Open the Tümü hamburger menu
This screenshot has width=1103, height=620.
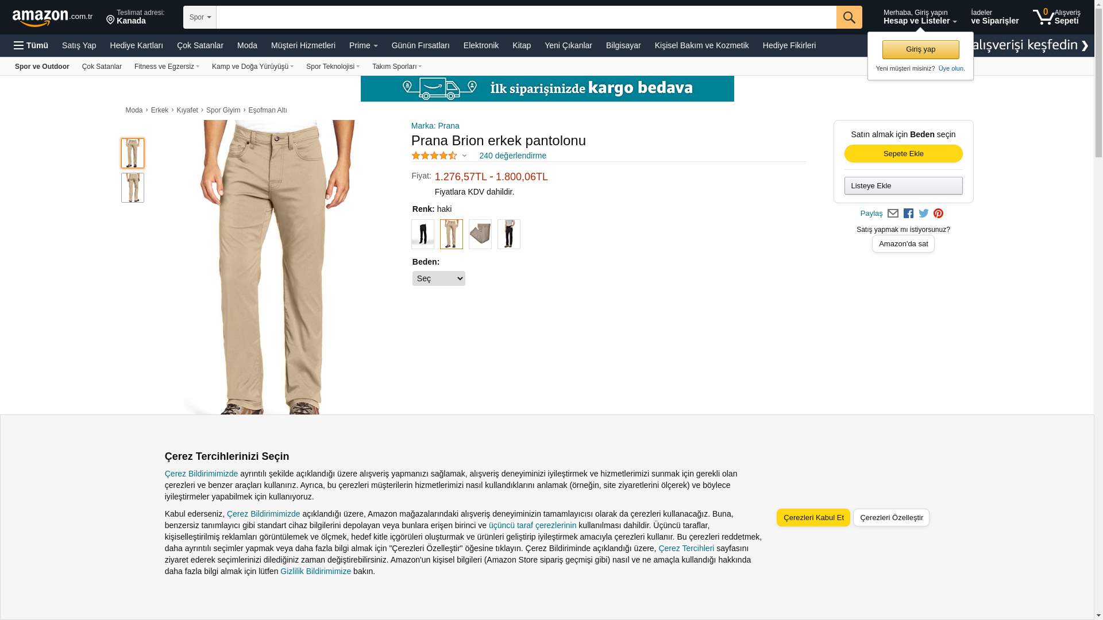(x=31, y=45)
